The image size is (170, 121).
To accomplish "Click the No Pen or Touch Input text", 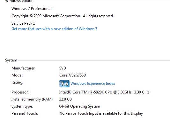I will (101, 113).
